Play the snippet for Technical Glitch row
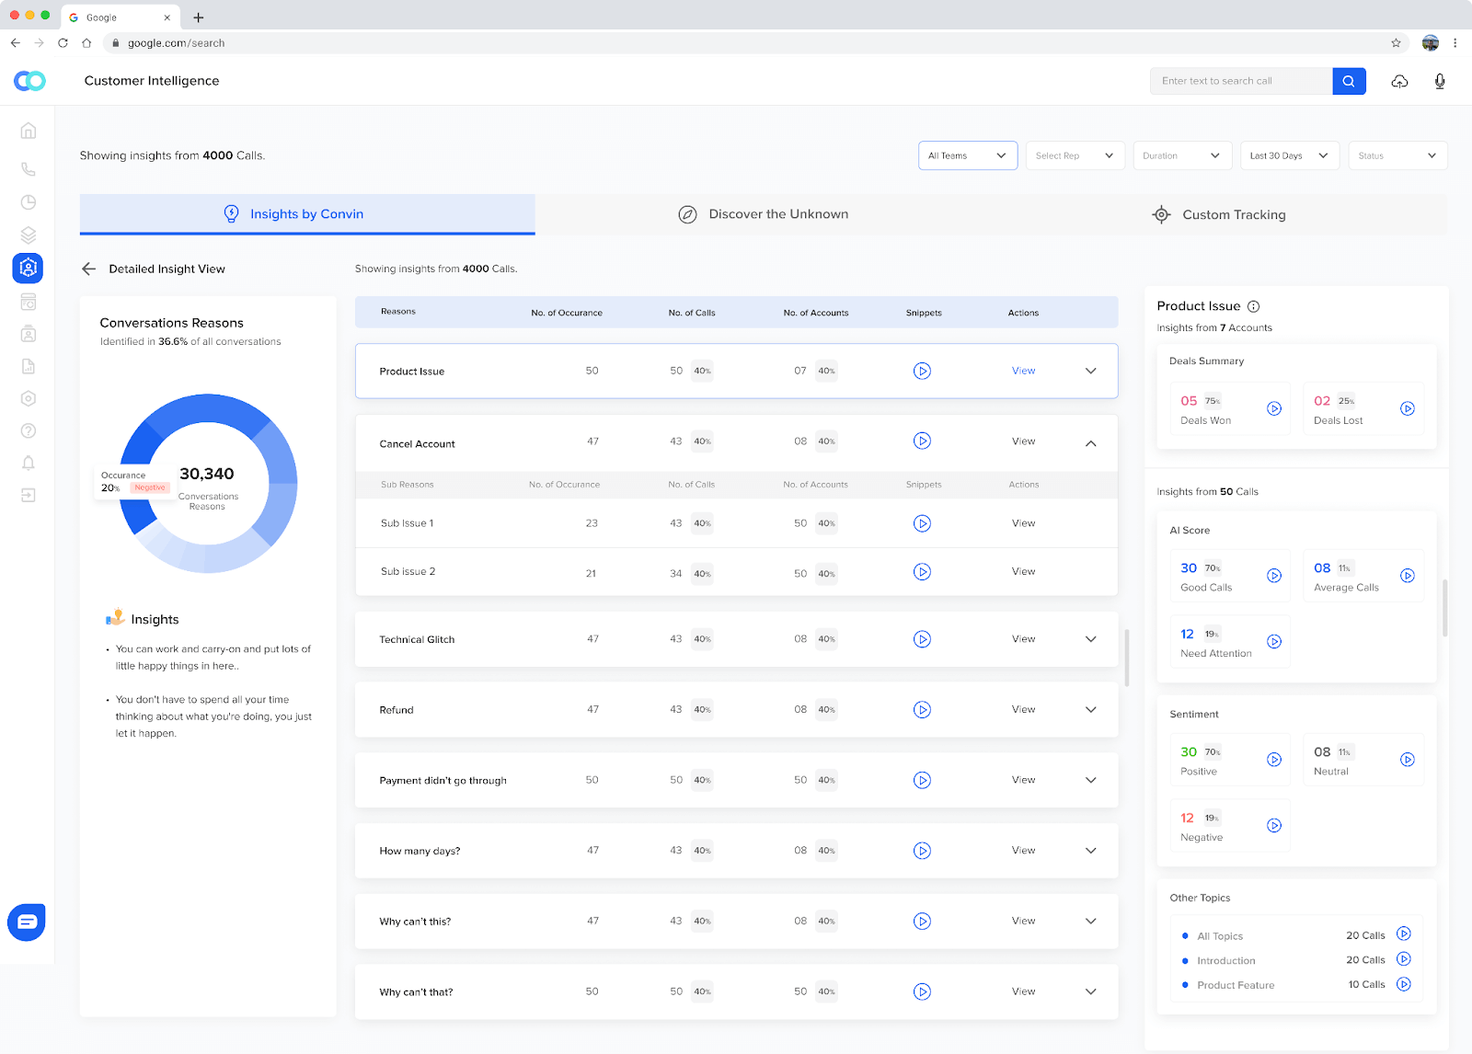The height and width of the screenshot is (1054, 1472). coord(922,638)
